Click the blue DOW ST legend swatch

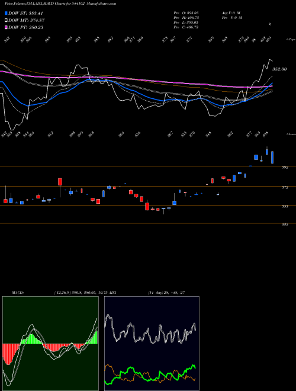click(7, 13)
